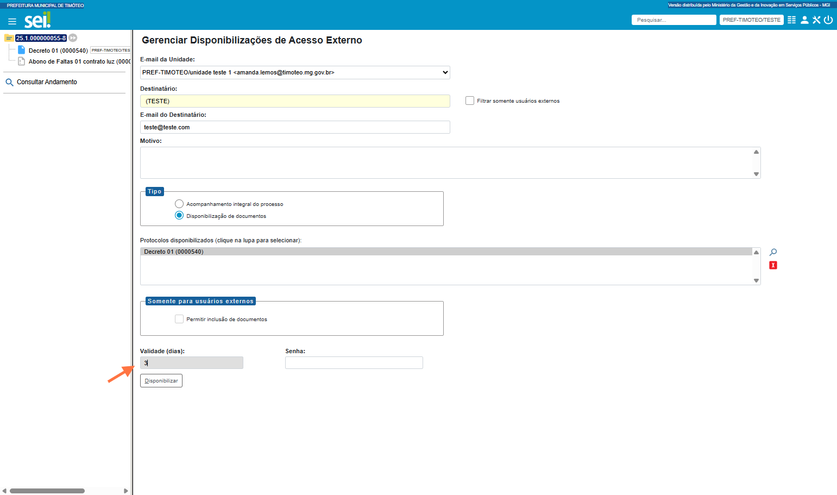Click protocols list scroll-down arrow
837x495 pixels.
[x=756, y=280]
